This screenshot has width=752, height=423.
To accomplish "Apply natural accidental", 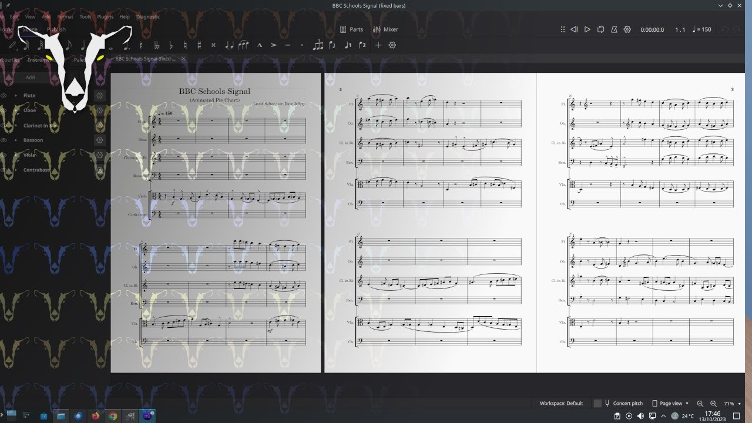I will [185, 45].
